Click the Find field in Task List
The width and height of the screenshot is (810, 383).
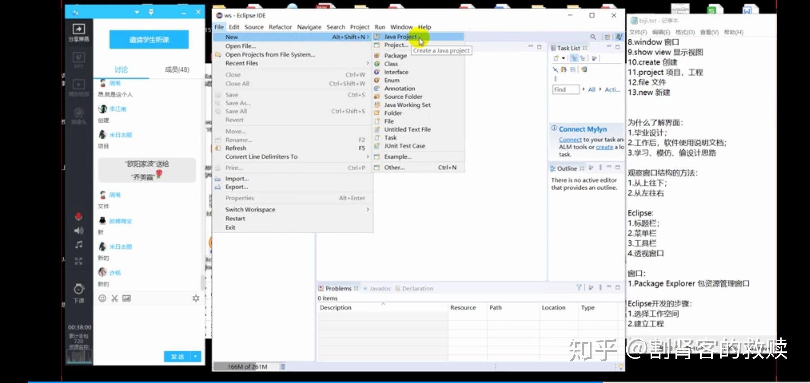click(x=565, y=90)
